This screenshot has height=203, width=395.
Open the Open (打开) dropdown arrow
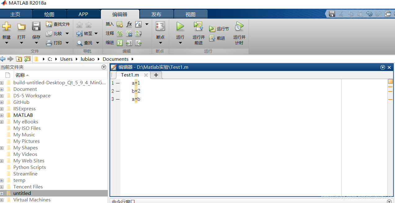click(x=21, y=43)
